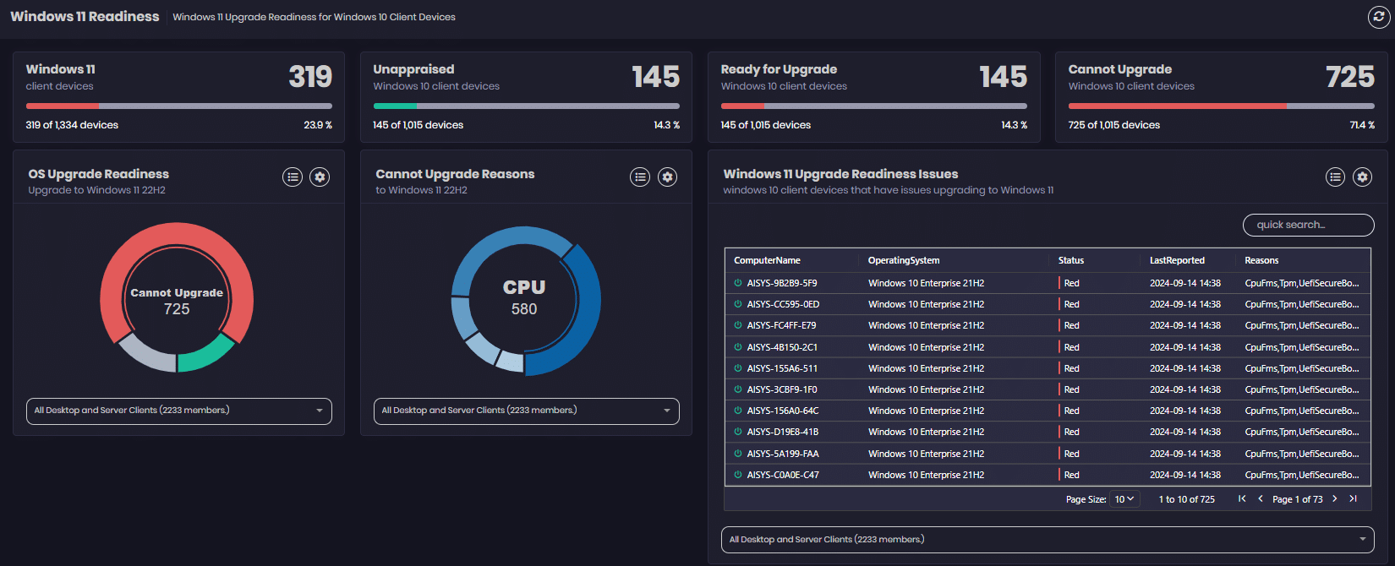Go to first page of issues table
Viewport: 1395px width, 566px height.
(1242, 498)
